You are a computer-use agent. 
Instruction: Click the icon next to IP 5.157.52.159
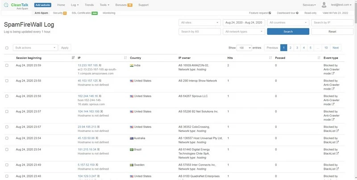click(x=97, y=165)
